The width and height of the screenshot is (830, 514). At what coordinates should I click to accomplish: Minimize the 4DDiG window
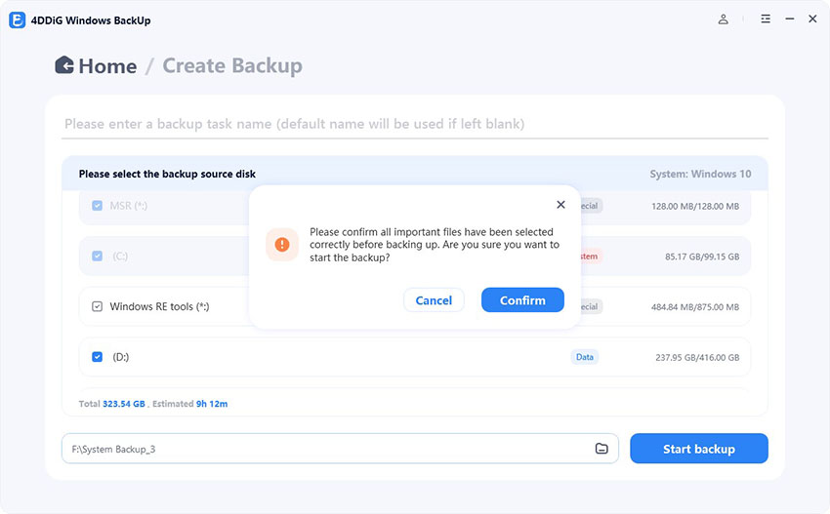click(789, 20)
